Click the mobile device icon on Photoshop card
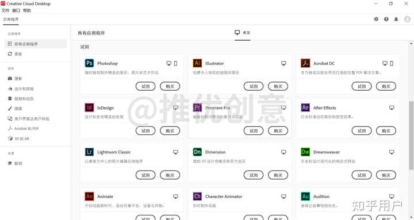 175,63
